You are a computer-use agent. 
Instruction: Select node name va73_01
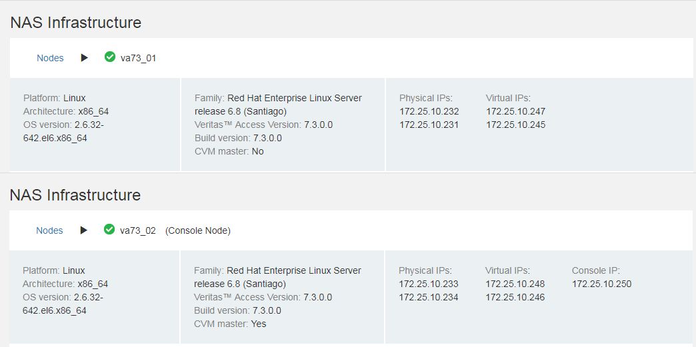pos(138,58)
